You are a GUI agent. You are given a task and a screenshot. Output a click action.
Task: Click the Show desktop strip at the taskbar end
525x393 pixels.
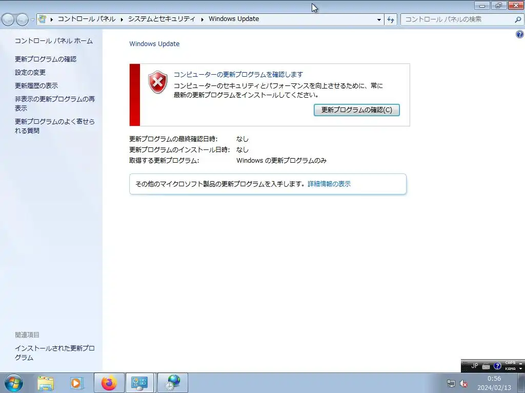click(521, 383)
